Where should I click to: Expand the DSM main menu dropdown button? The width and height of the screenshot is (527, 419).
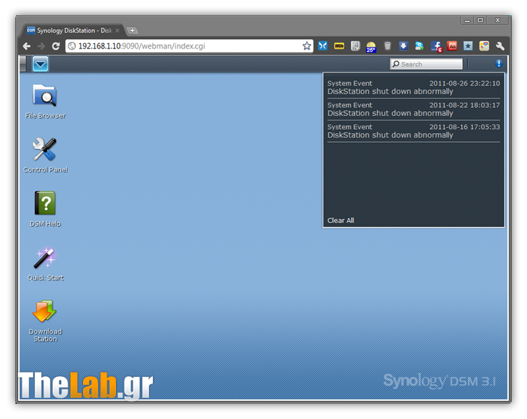point(41,64)
